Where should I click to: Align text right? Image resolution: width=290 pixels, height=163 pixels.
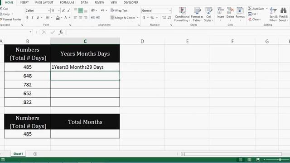click(86, 18)
